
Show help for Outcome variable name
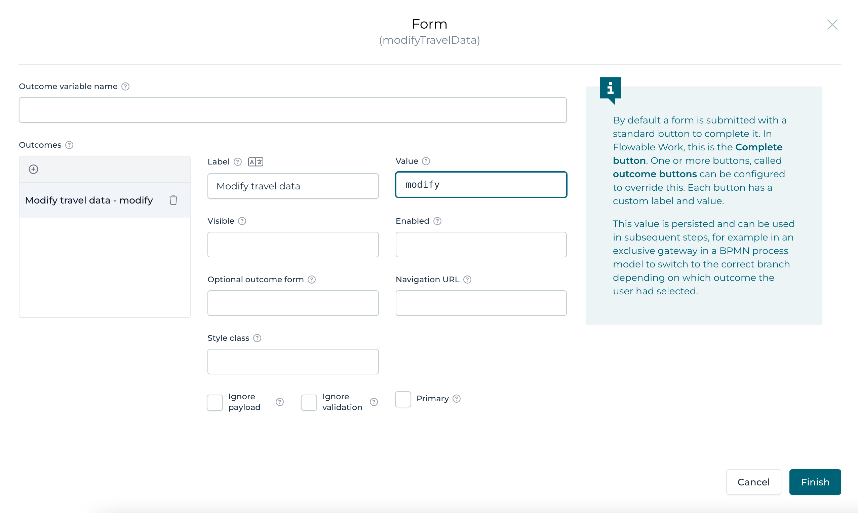coord(125,86)
